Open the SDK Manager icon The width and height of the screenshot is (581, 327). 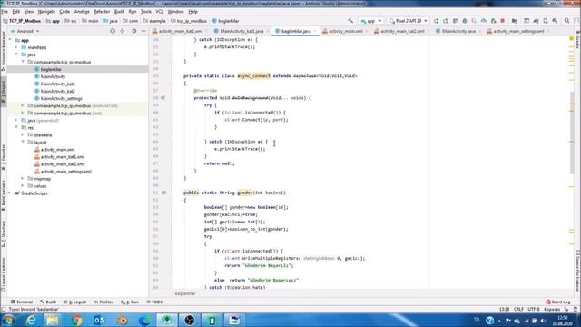(555, 21)
